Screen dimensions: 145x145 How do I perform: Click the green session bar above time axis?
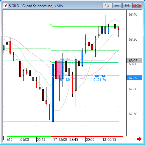coord(29,136)
